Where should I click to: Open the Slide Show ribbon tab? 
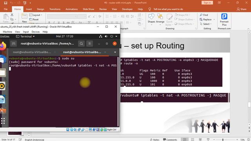click(88, 9)
